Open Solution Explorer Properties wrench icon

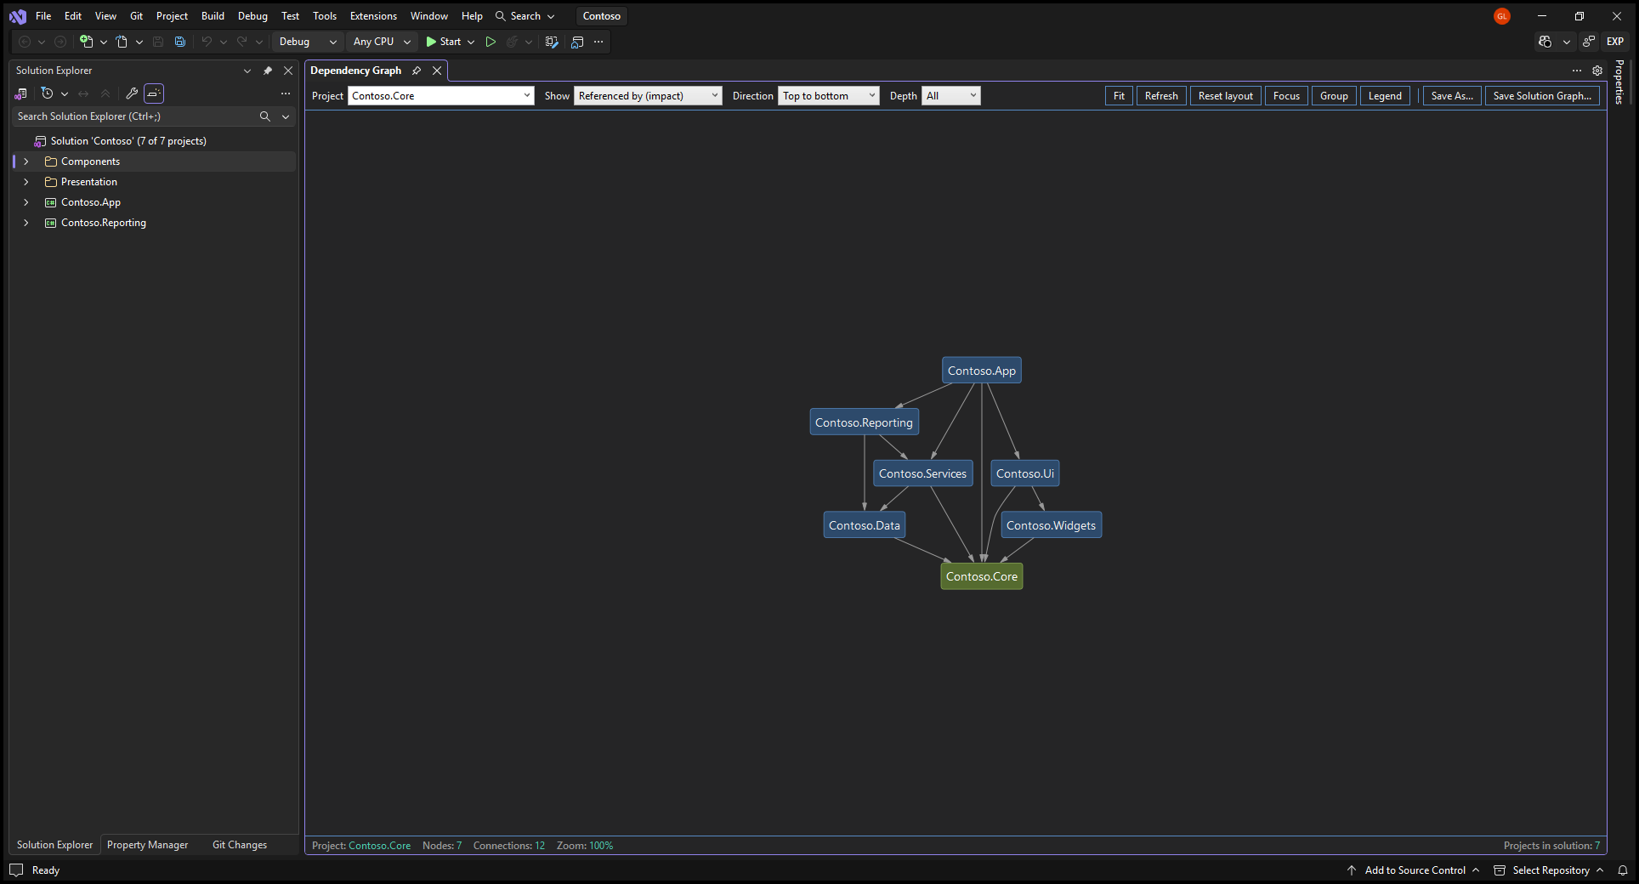(132, 93)
